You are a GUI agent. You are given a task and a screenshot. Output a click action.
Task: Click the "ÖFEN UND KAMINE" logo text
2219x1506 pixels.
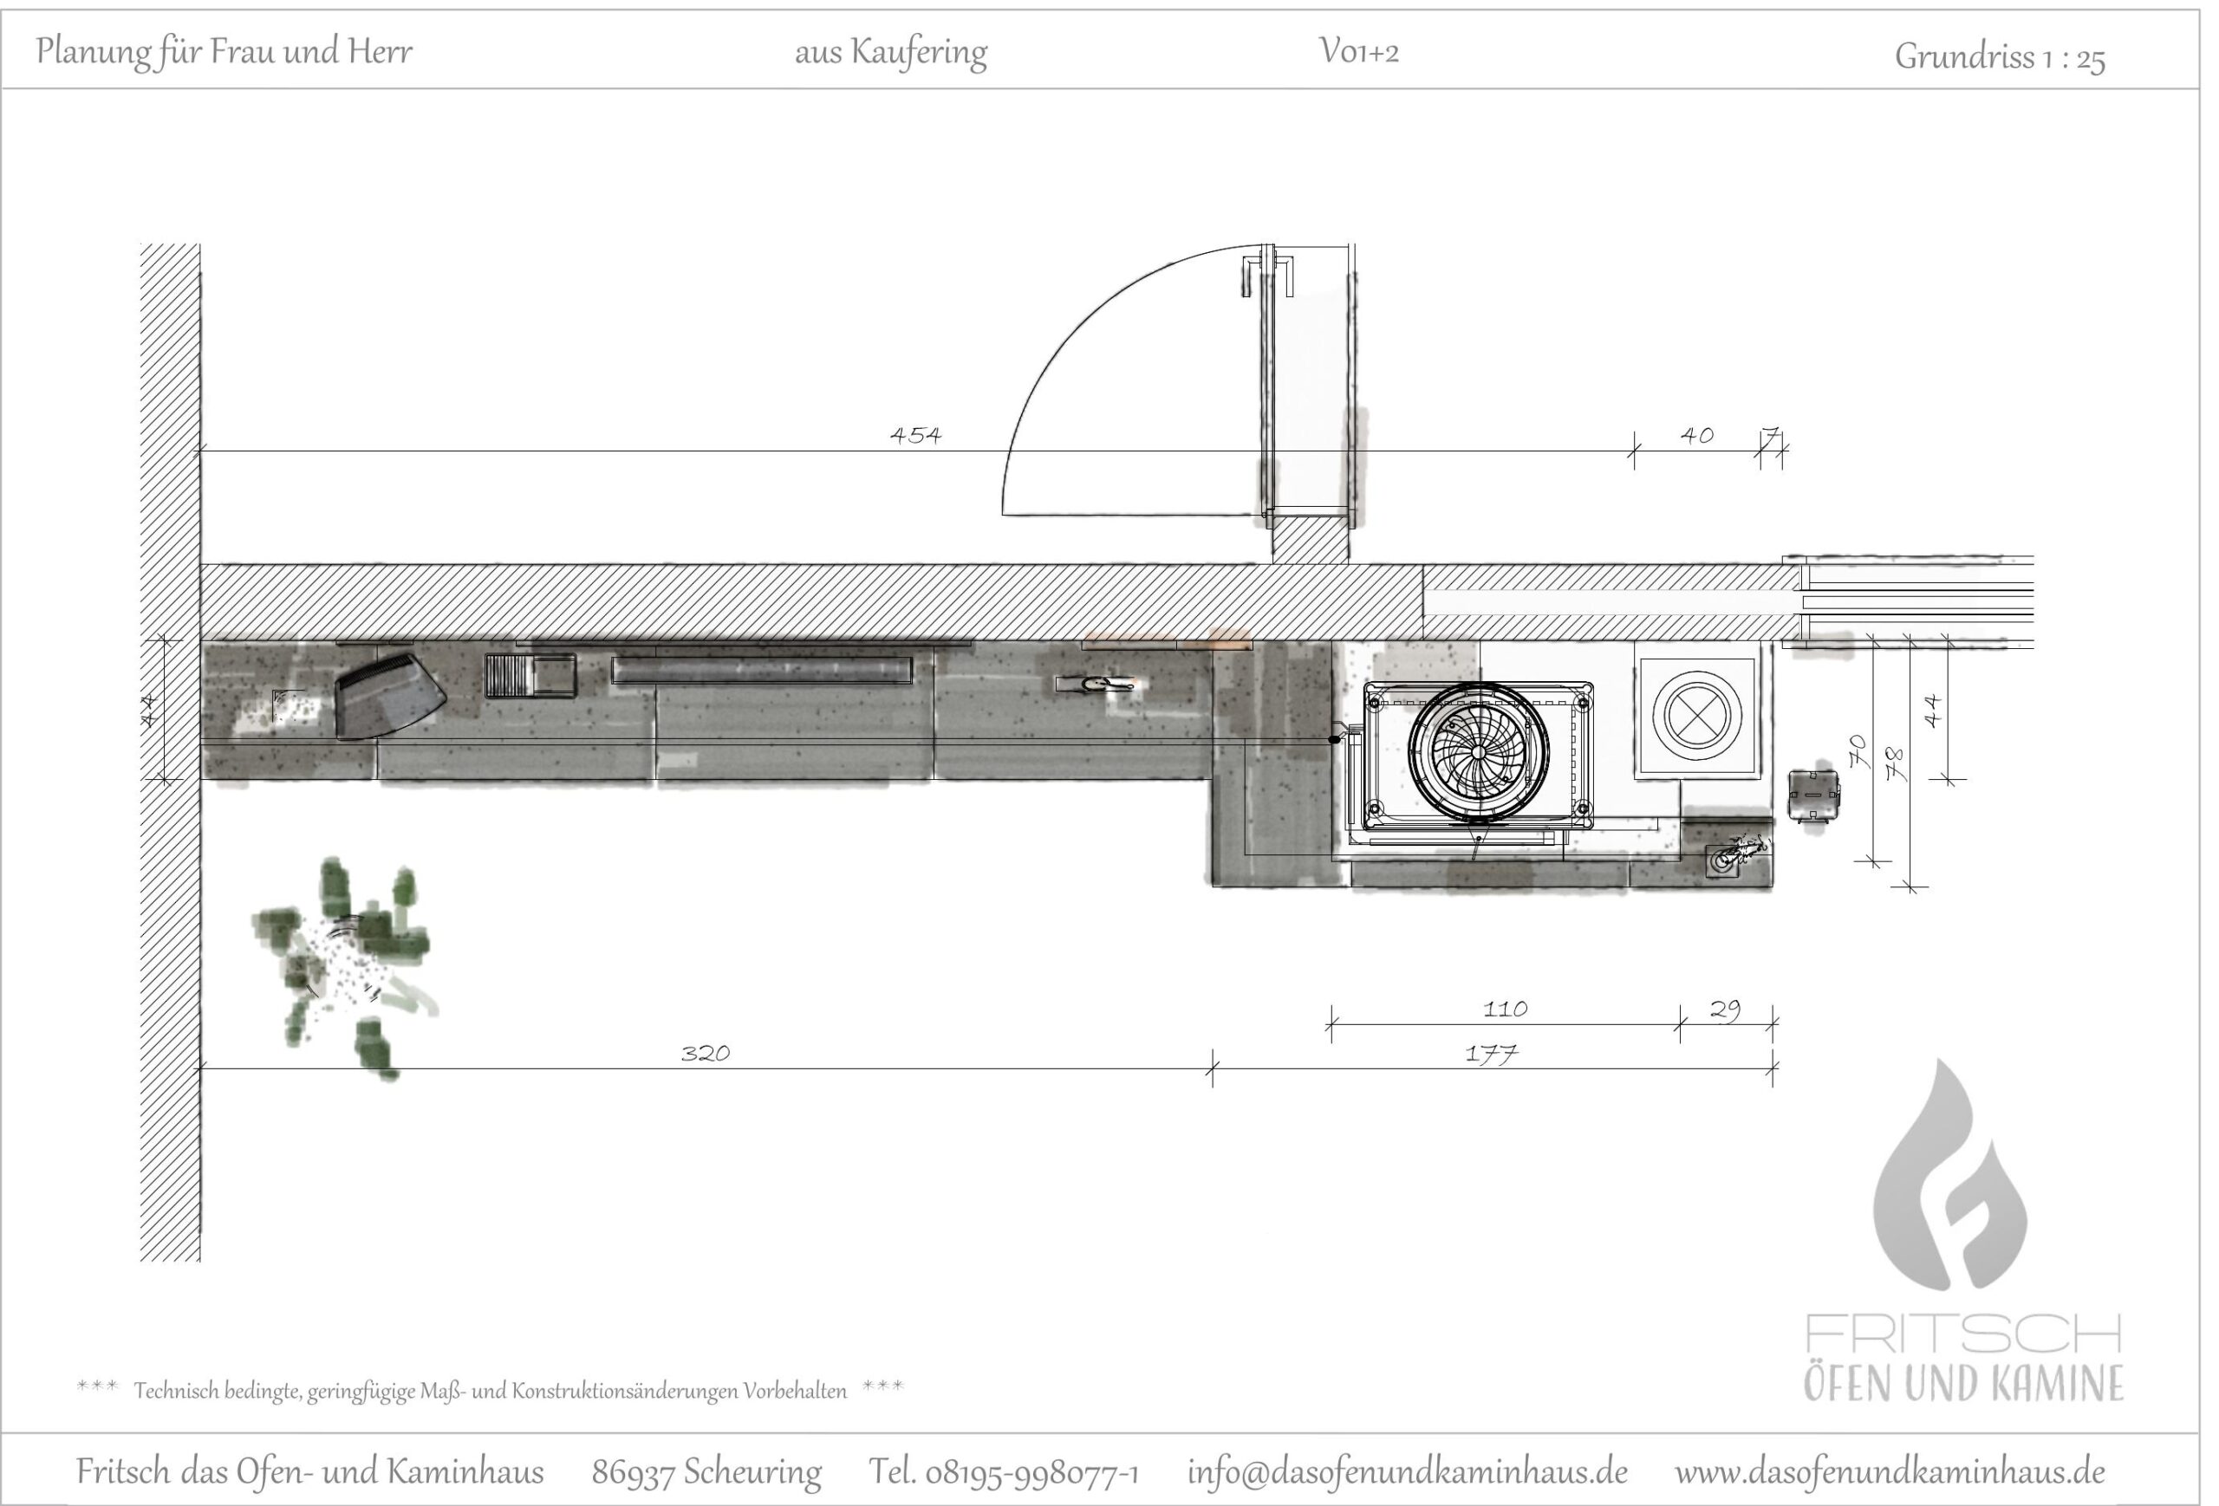tap(1963, 1383)
